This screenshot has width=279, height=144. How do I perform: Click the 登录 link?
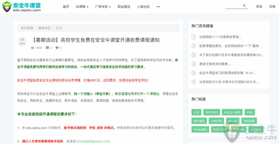point(259,7)
